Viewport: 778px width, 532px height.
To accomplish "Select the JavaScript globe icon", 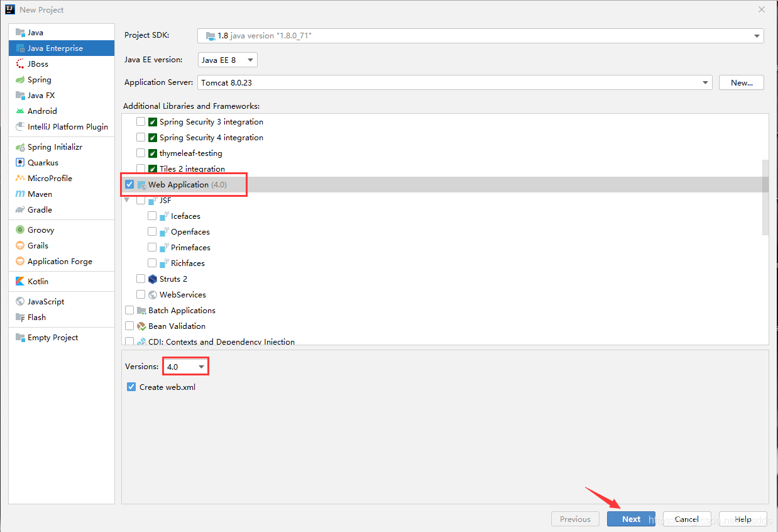I will (x=20, y=301).
